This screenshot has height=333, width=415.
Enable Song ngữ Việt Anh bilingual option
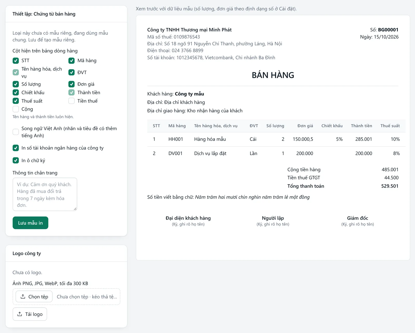tap(16, 132)
